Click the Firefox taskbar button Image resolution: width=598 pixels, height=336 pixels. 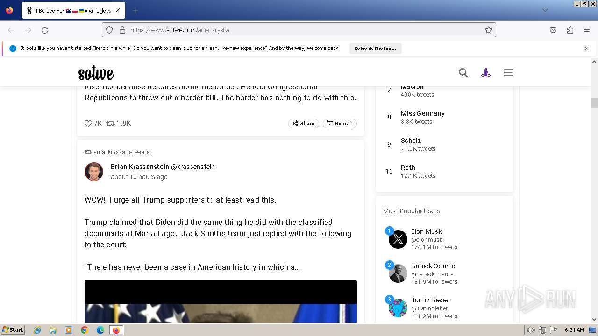pos(116,330)
